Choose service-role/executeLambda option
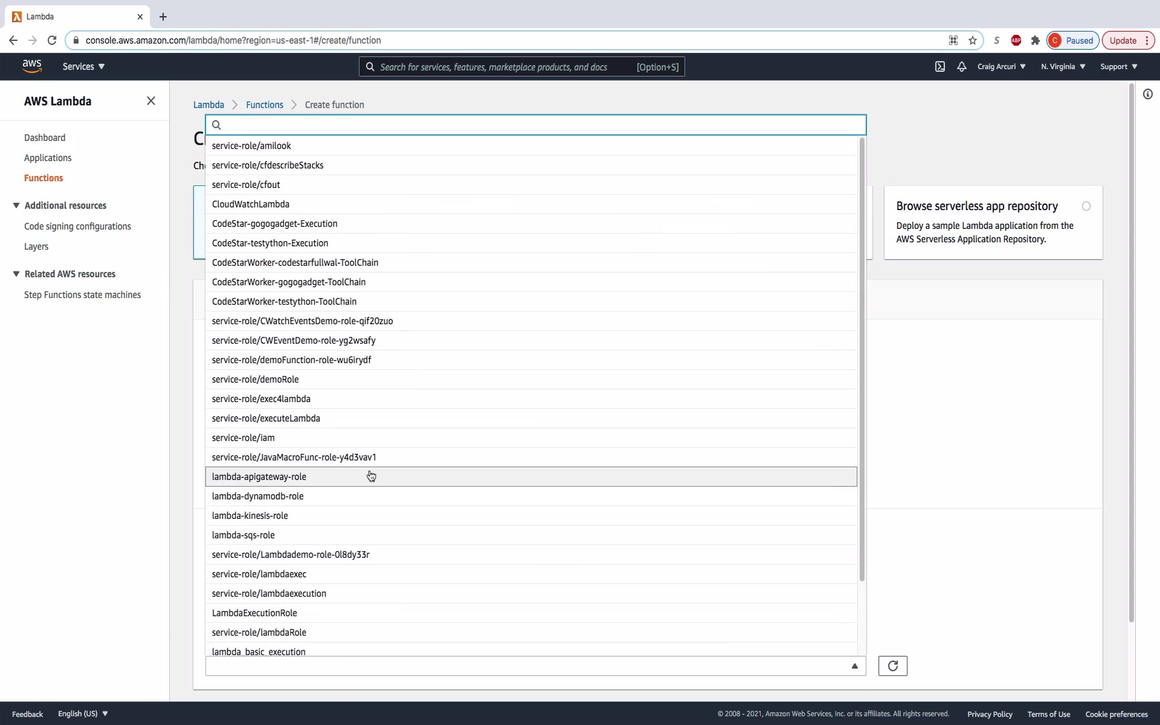 (531, 418)
